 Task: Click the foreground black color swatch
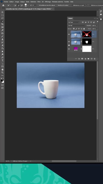coord(2,80)
